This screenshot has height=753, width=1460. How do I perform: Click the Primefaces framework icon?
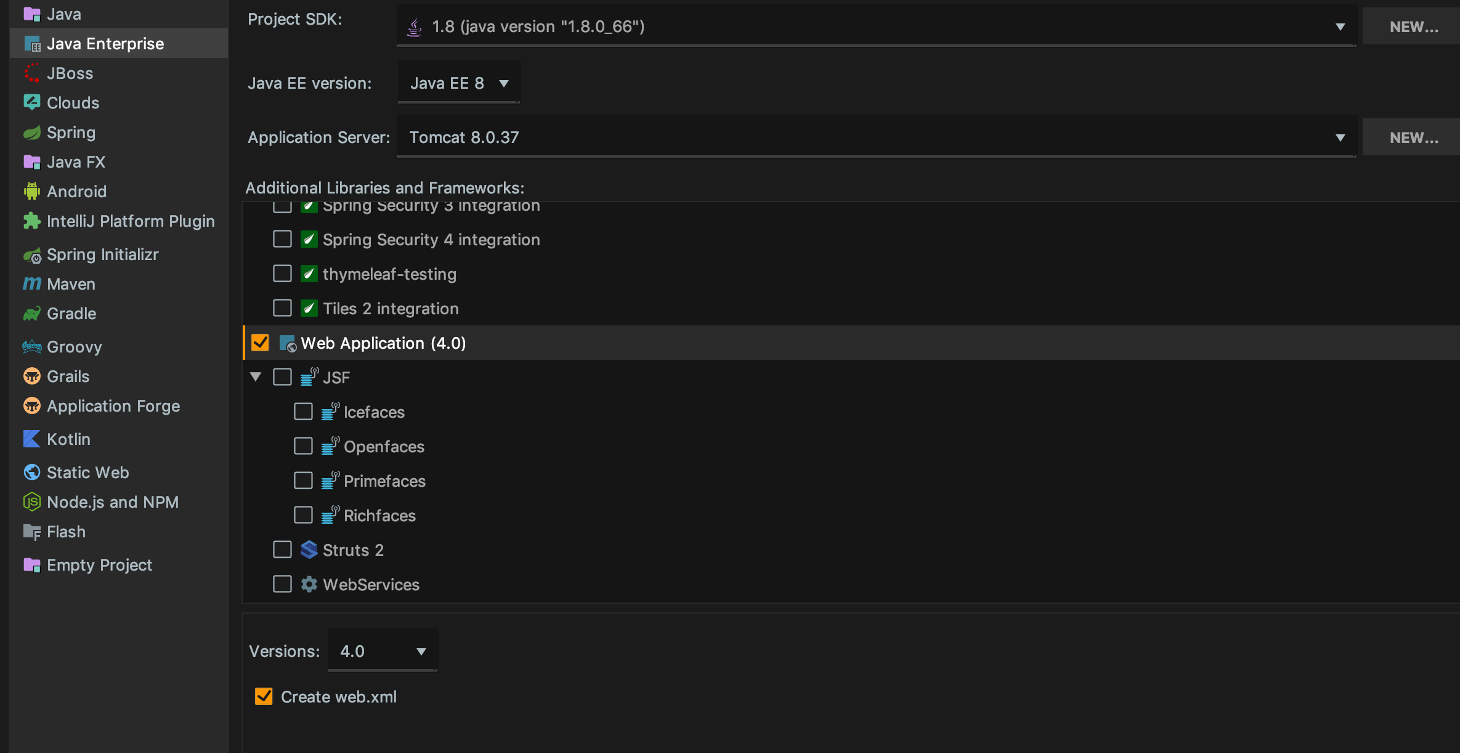click(x=330, y=481)
